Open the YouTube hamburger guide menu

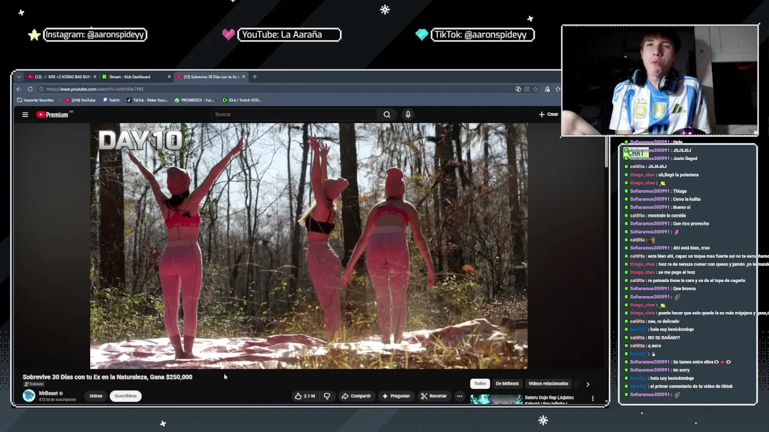point(25,115)
